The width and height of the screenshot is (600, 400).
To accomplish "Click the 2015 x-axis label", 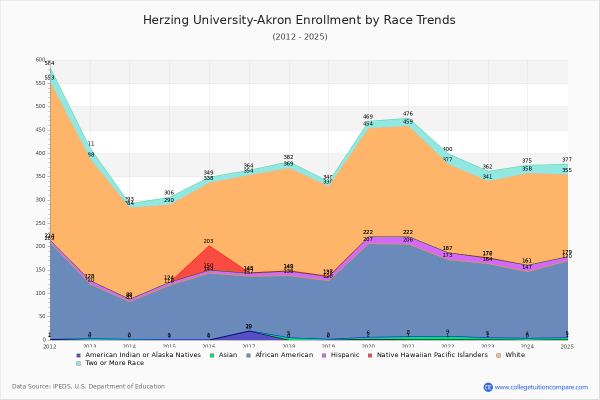I will (169, 346).
